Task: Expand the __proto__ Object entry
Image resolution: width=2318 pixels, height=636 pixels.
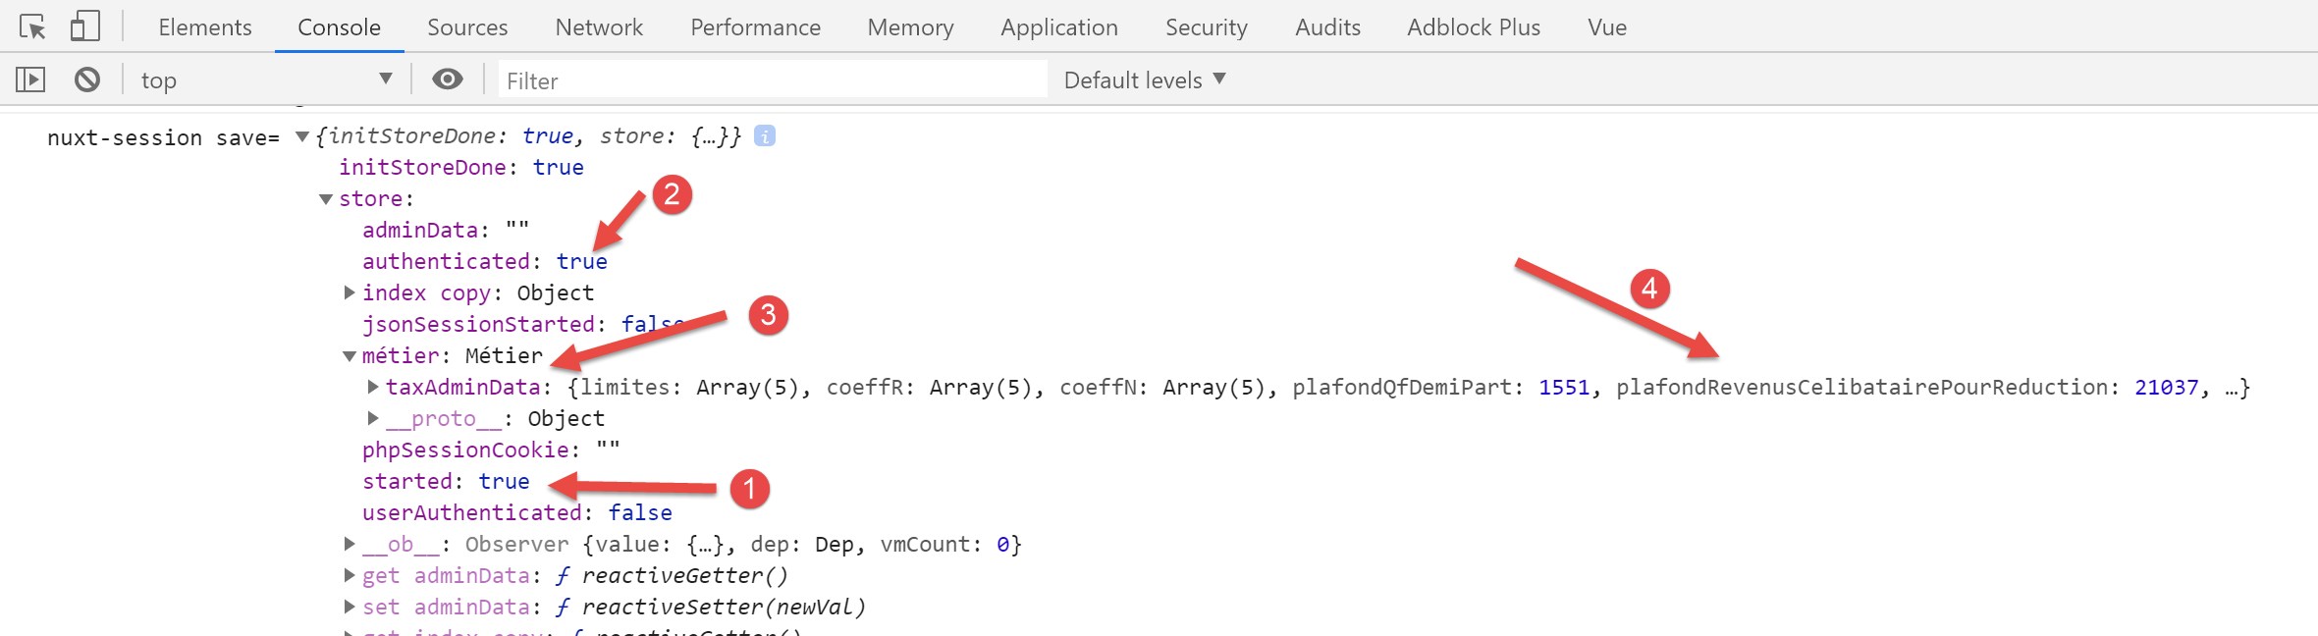Action: click(x=373, y=418)
